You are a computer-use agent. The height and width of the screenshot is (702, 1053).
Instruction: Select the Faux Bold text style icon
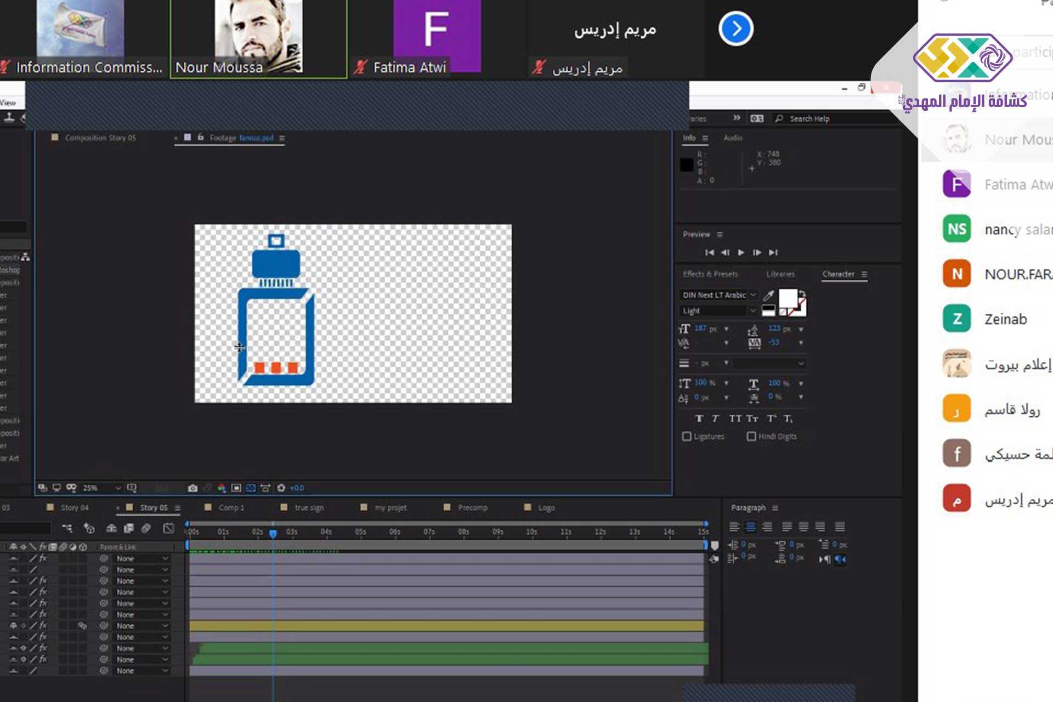click(x=699, y=418)
